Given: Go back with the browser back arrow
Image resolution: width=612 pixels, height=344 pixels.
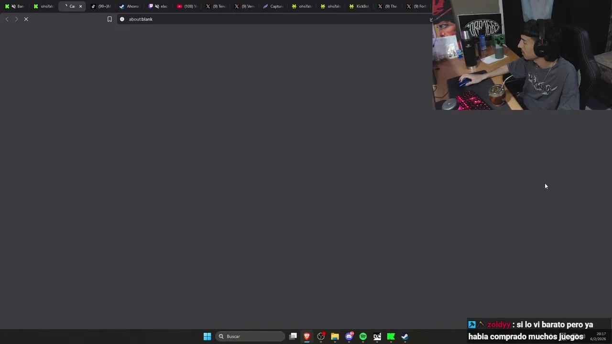Looking at the screenshot, I should point(7,19).
